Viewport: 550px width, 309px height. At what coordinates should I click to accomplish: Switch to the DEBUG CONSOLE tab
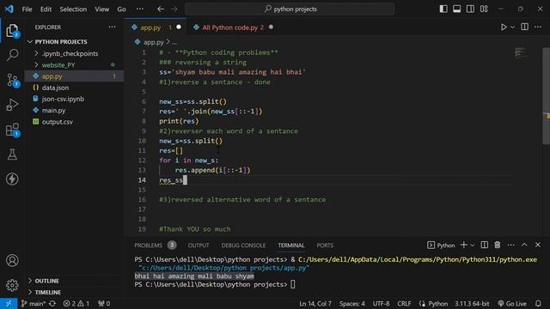[243, 245]
